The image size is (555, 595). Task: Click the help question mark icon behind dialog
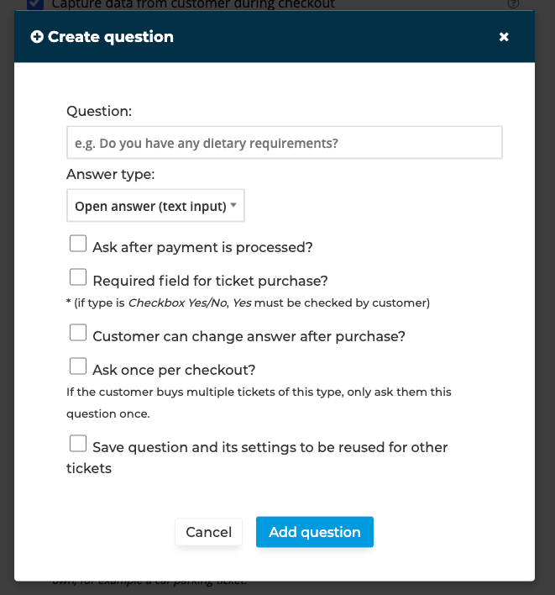point(513,4)
